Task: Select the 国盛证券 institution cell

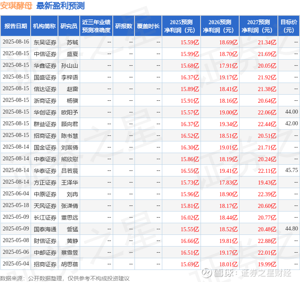Action: click(45, 77)
